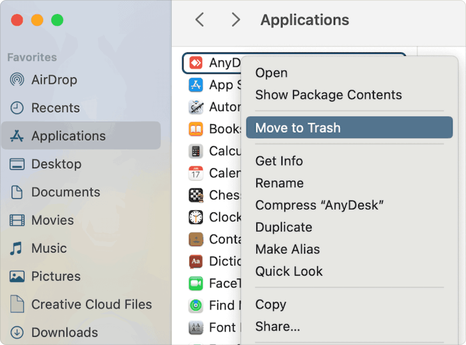Click the Creative Cloud Files icon
The height and width of the screenshot is (345, 466).
pos(17,304)
